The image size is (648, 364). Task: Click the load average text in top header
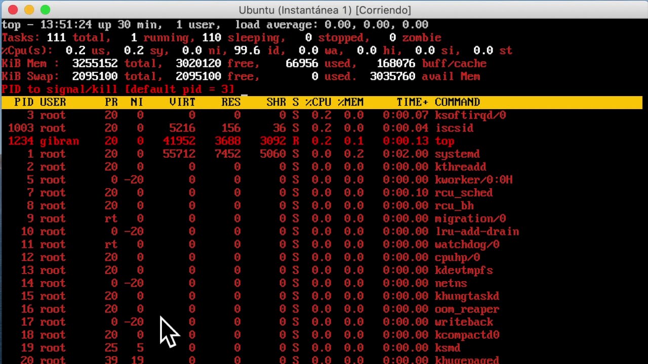[x=332, y=25]
